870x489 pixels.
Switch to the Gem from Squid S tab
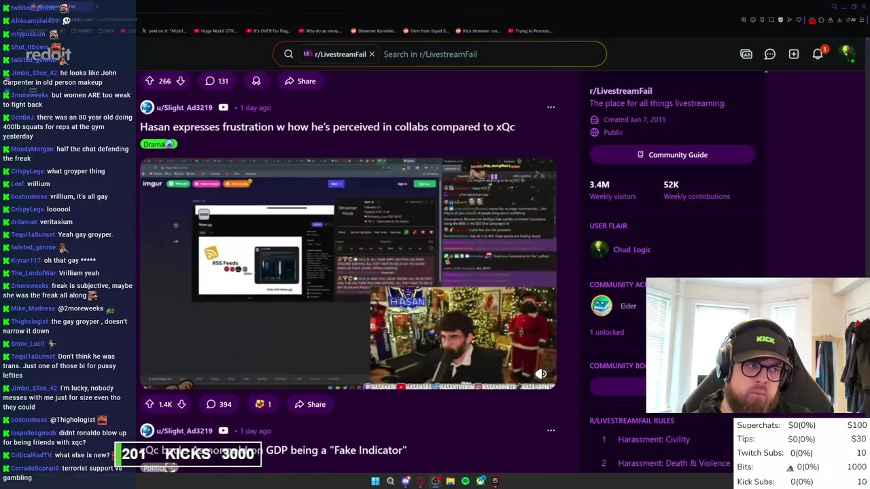(x=426, y=31)
